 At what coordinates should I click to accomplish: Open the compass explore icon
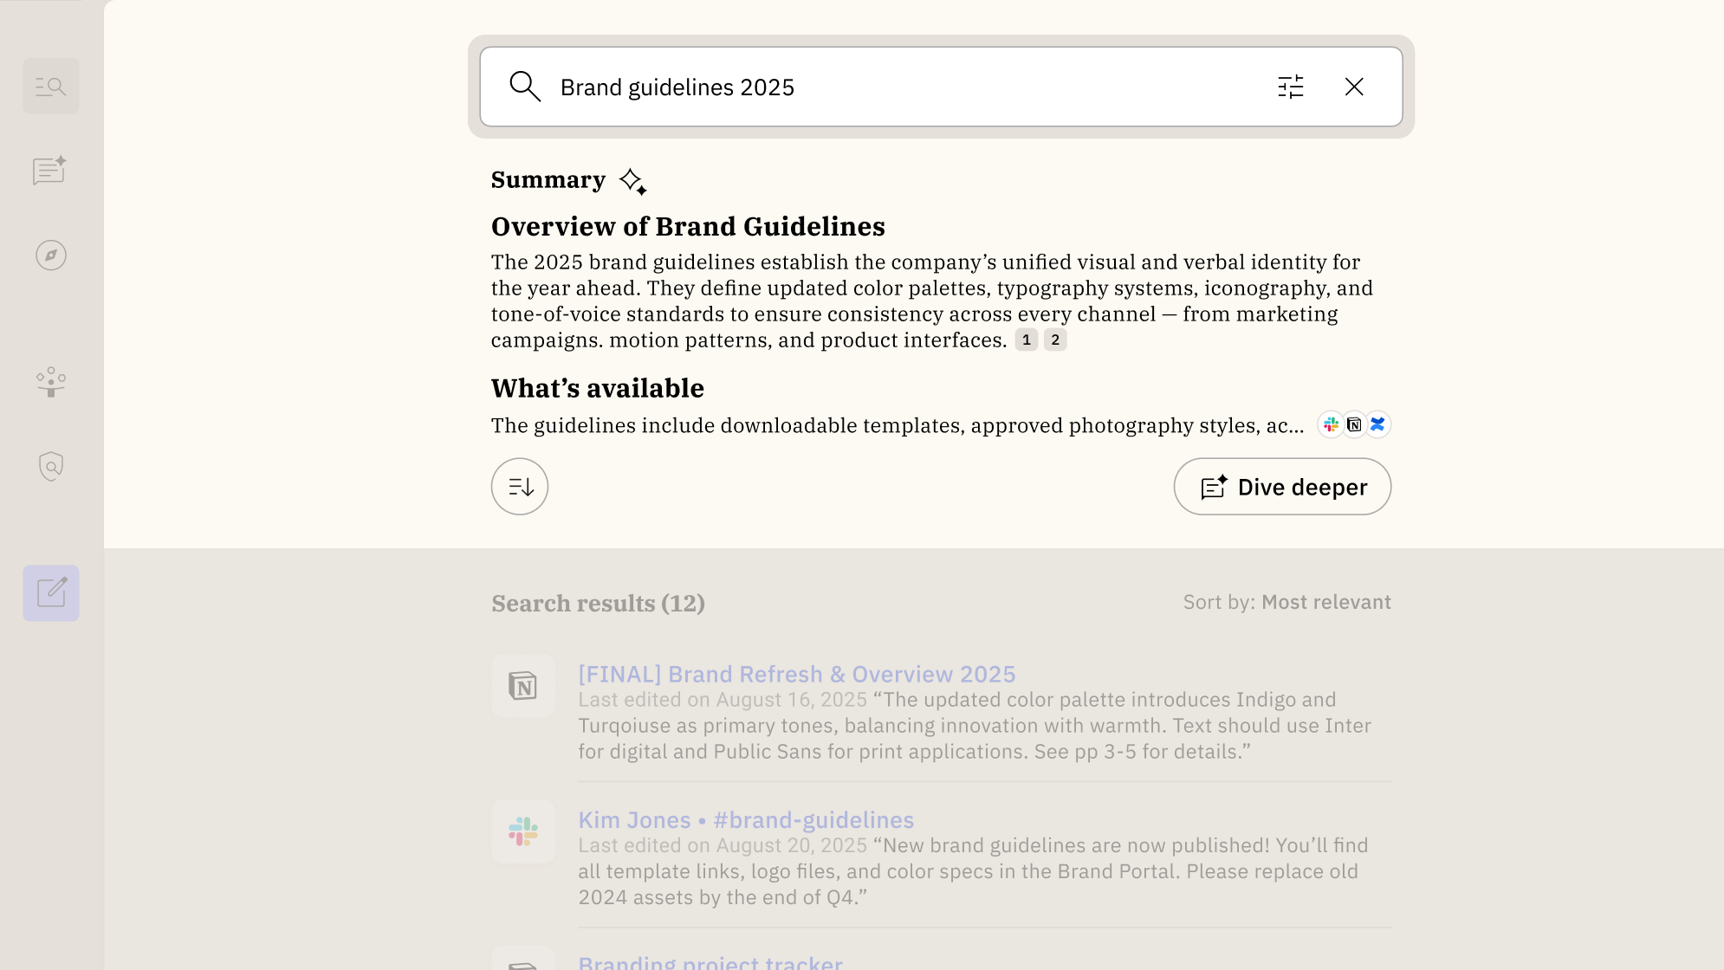click(51, 255)
